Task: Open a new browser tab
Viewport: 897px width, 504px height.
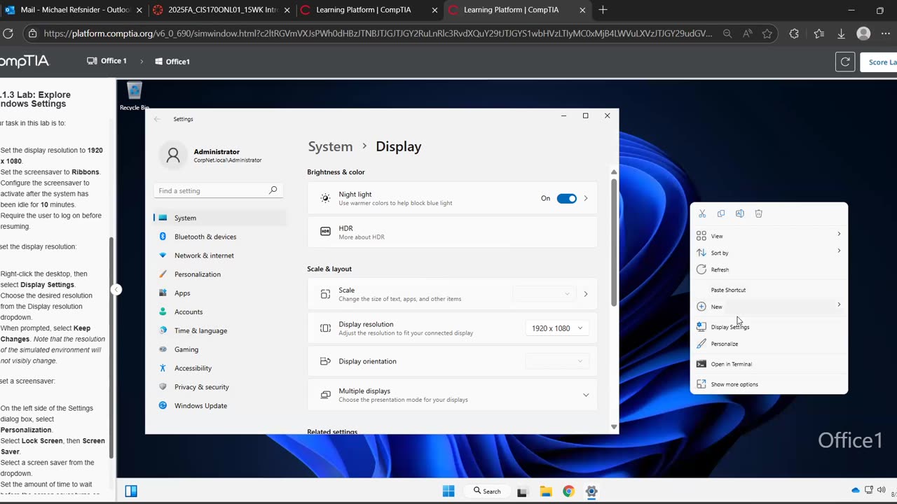Action: pyautogui.click(x=603, y=10)
